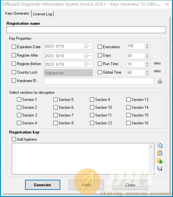Viewport: 173px width, 197px height.
Task: Check the Add hyphens option
Action: (14, 139)
